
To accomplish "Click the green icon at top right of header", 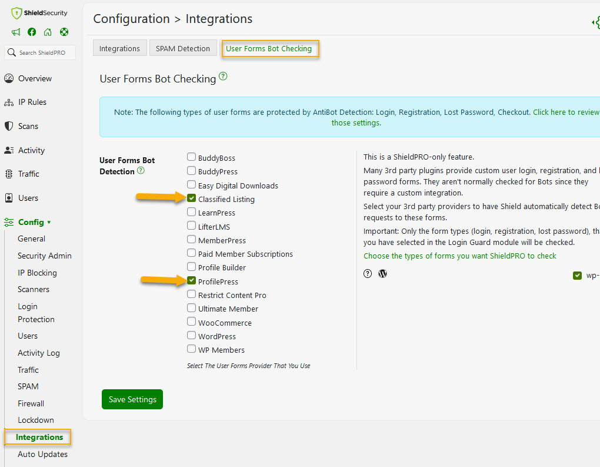I will 596,22.
